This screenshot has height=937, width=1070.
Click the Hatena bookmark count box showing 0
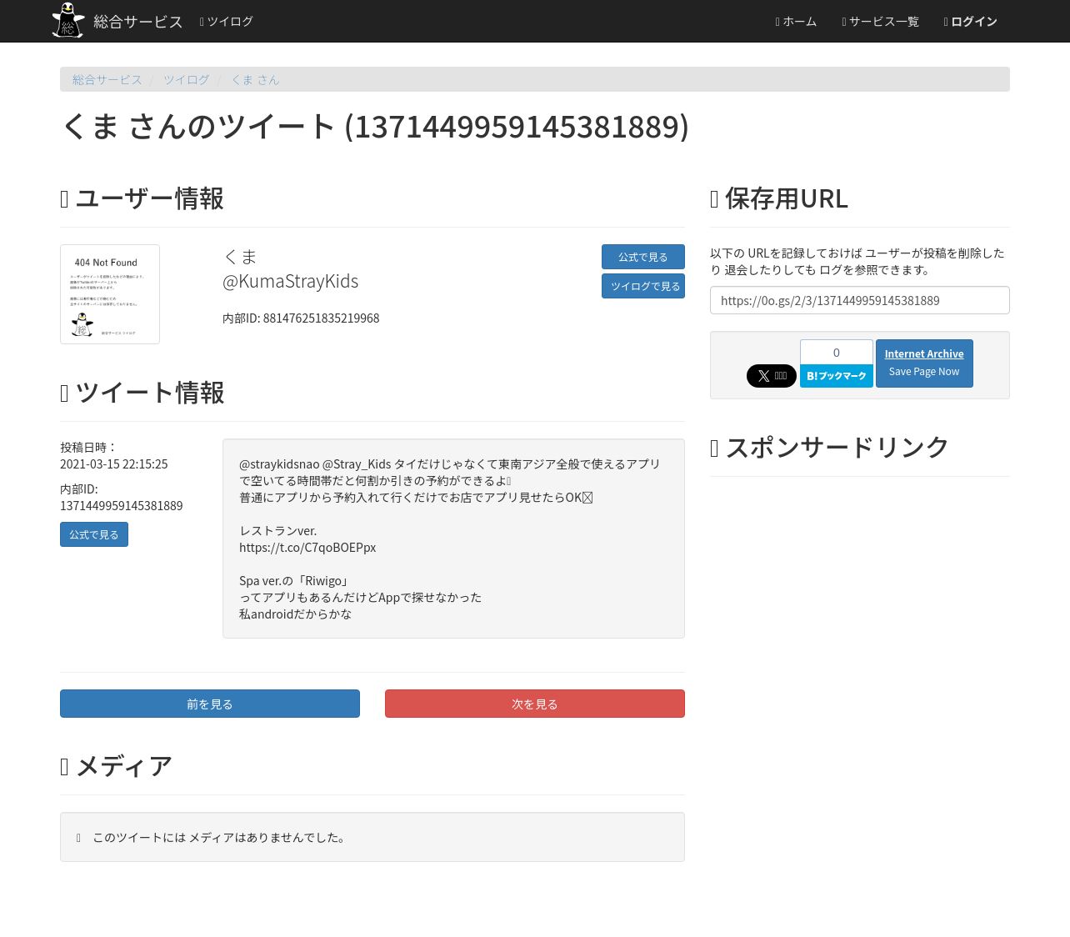click(x=837, y=352)
